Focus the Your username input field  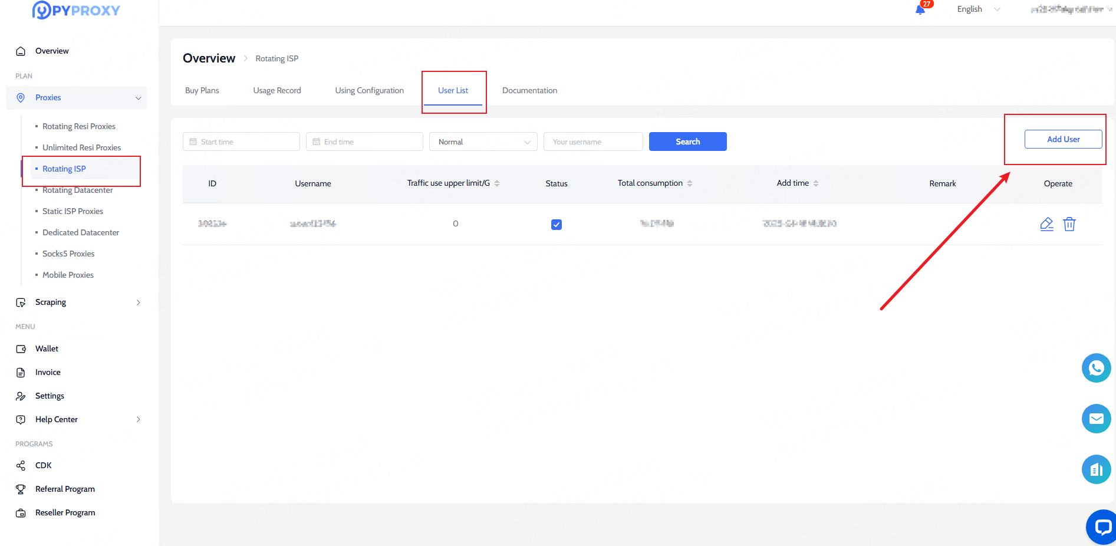coord(592,142)
